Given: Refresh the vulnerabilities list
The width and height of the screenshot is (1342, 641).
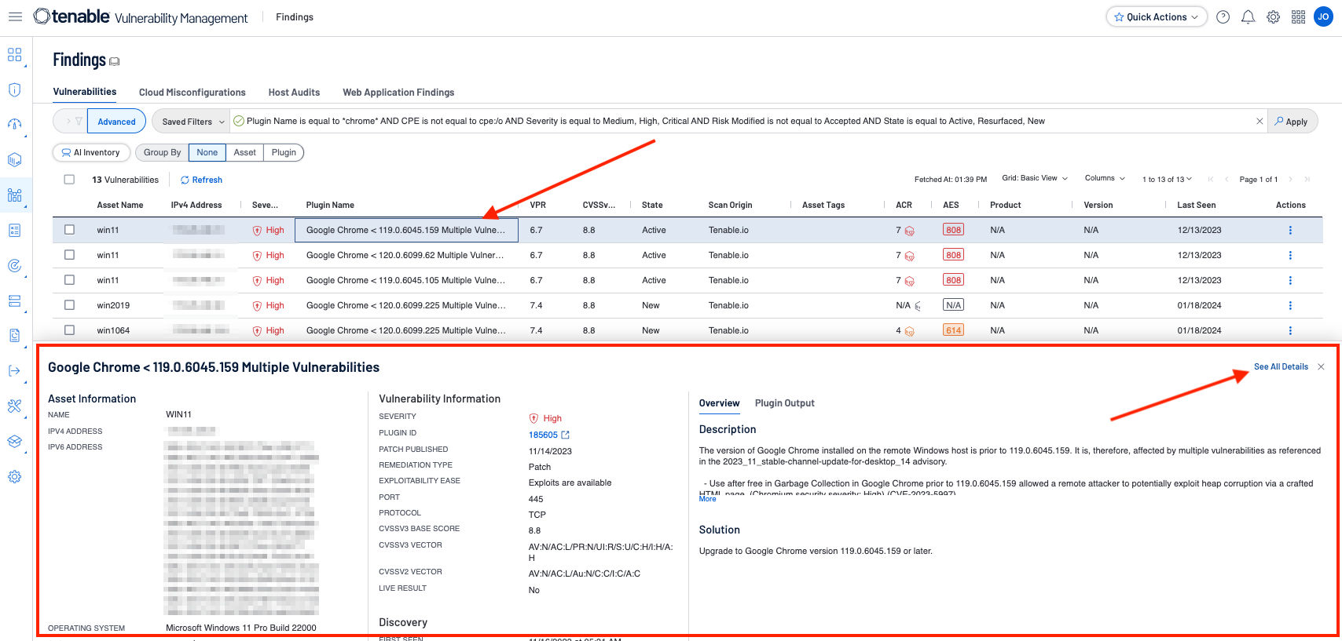Looking at the screenshot, I should pos(202,180).
